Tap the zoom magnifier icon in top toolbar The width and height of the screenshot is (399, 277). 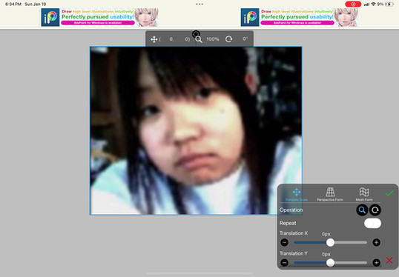(x=199, y=39)
